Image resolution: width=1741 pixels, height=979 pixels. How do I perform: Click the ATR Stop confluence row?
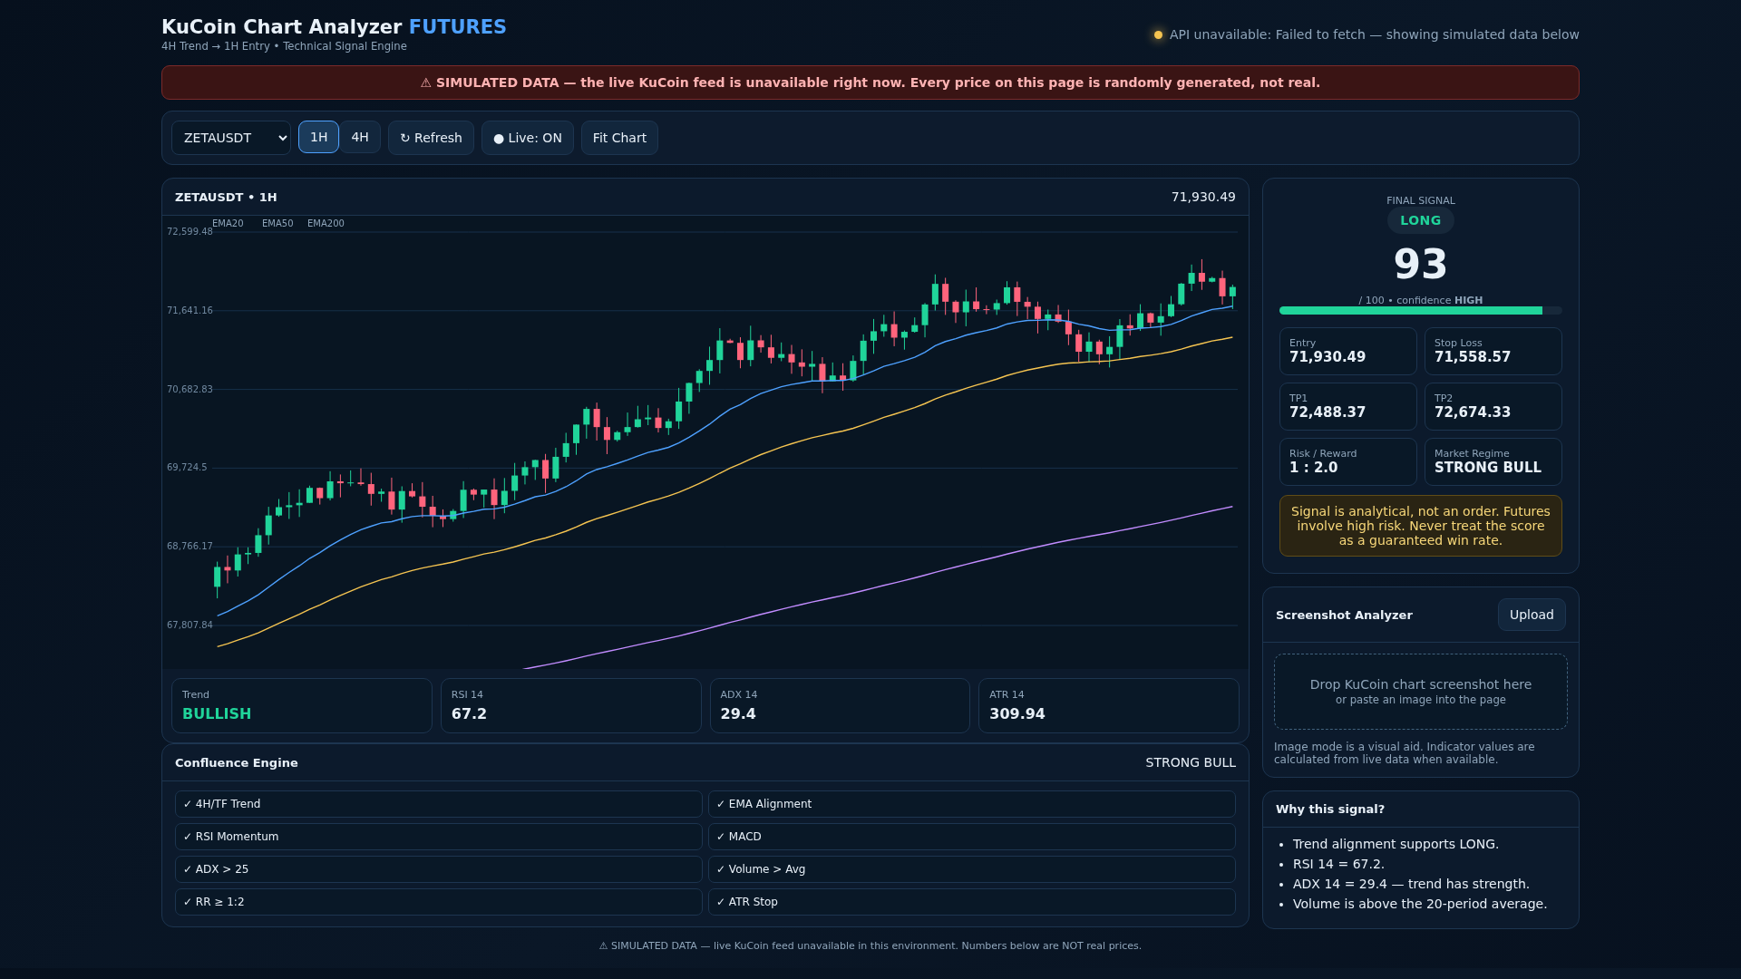[972, 902]
